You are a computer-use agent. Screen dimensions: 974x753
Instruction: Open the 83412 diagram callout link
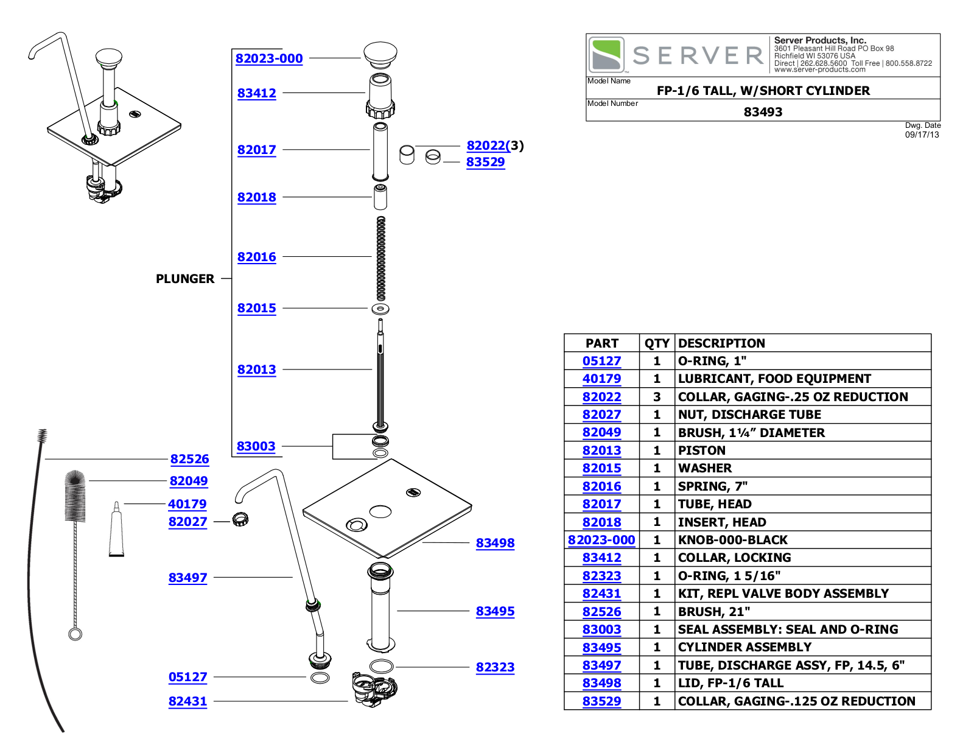tap(257, 93)
